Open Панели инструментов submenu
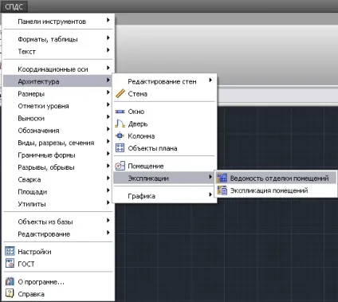This screenshot has height=302, width=338. pos(58,22)
